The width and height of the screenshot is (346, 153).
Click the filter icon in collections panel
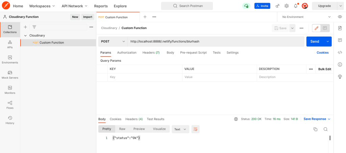pyautogui.click(x=34, y=27)
